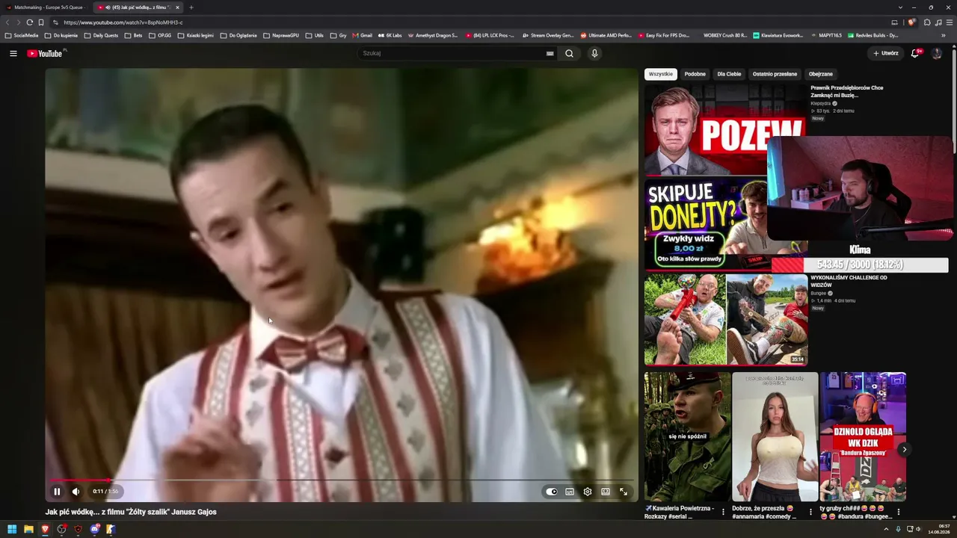Image resolution: width=957 pixels, height=538 pixels.
Task: Open the 'SocialMedia' bookmarks folder
Action: pyautogui.click(x=22, y=35)
